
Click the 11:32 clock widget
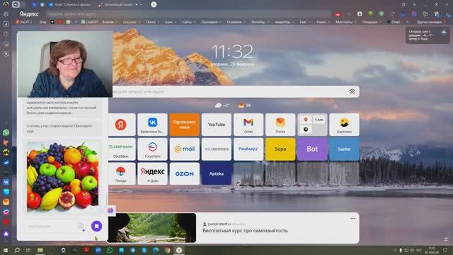[x=233, y=52]
